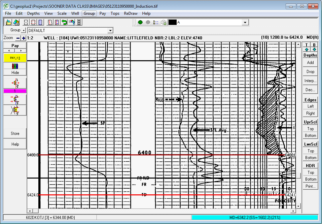This screenshot has width=322, height=224.
Task: Click the open folder toolbar icon
Action: tap(8, 23)
